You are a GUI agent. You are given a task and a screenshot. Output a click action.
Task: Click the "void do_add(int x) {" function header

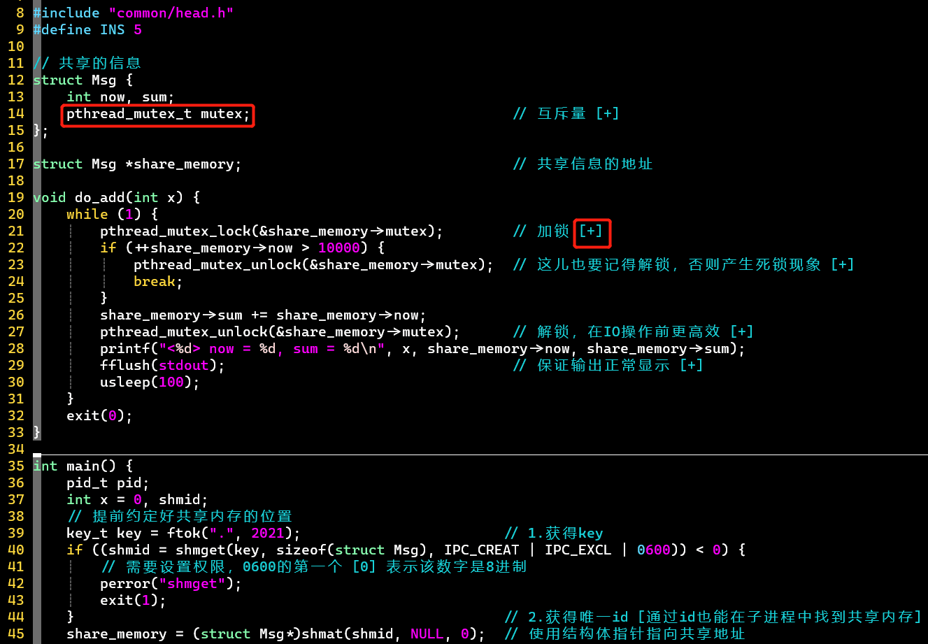pos(117,197)
